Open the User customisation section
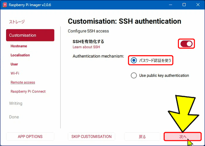 [x=14, y=64]
